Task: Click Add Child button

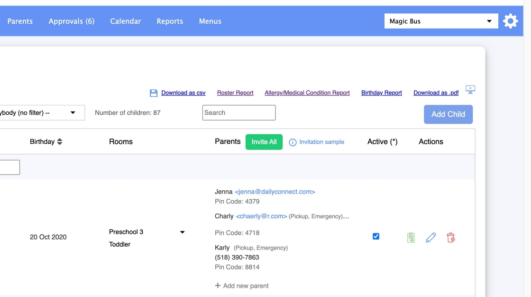Action: coord(448,114)
